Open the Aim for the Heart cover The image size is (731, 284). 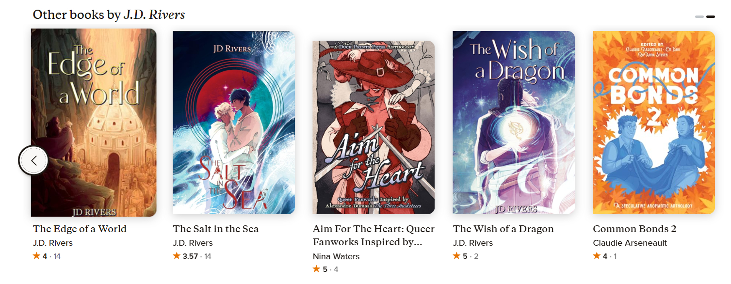coord(374,127)
